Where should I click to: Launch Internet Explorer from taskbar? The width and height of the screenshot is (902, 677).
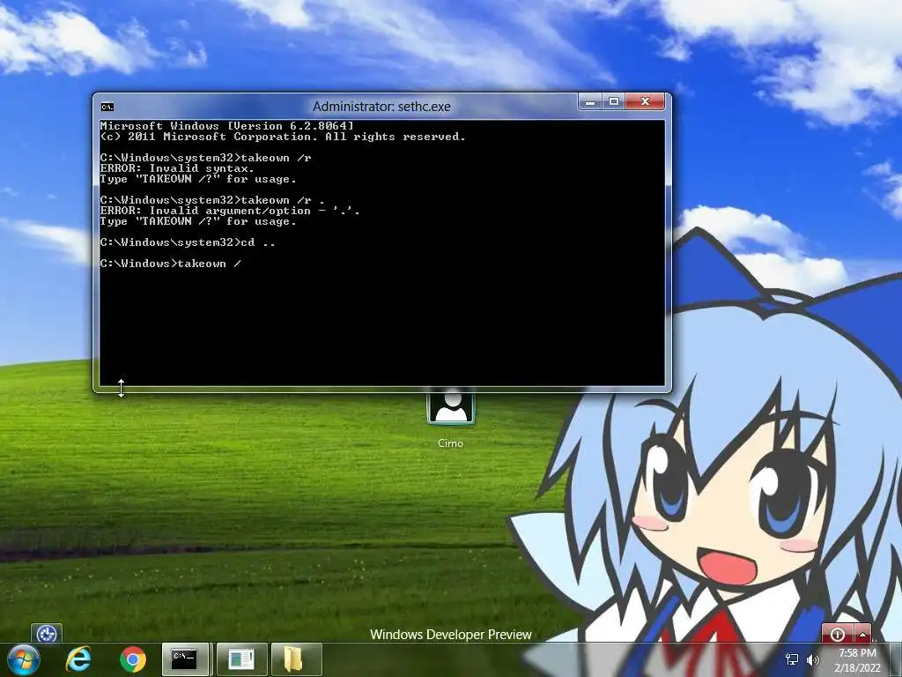pos(78,659)
